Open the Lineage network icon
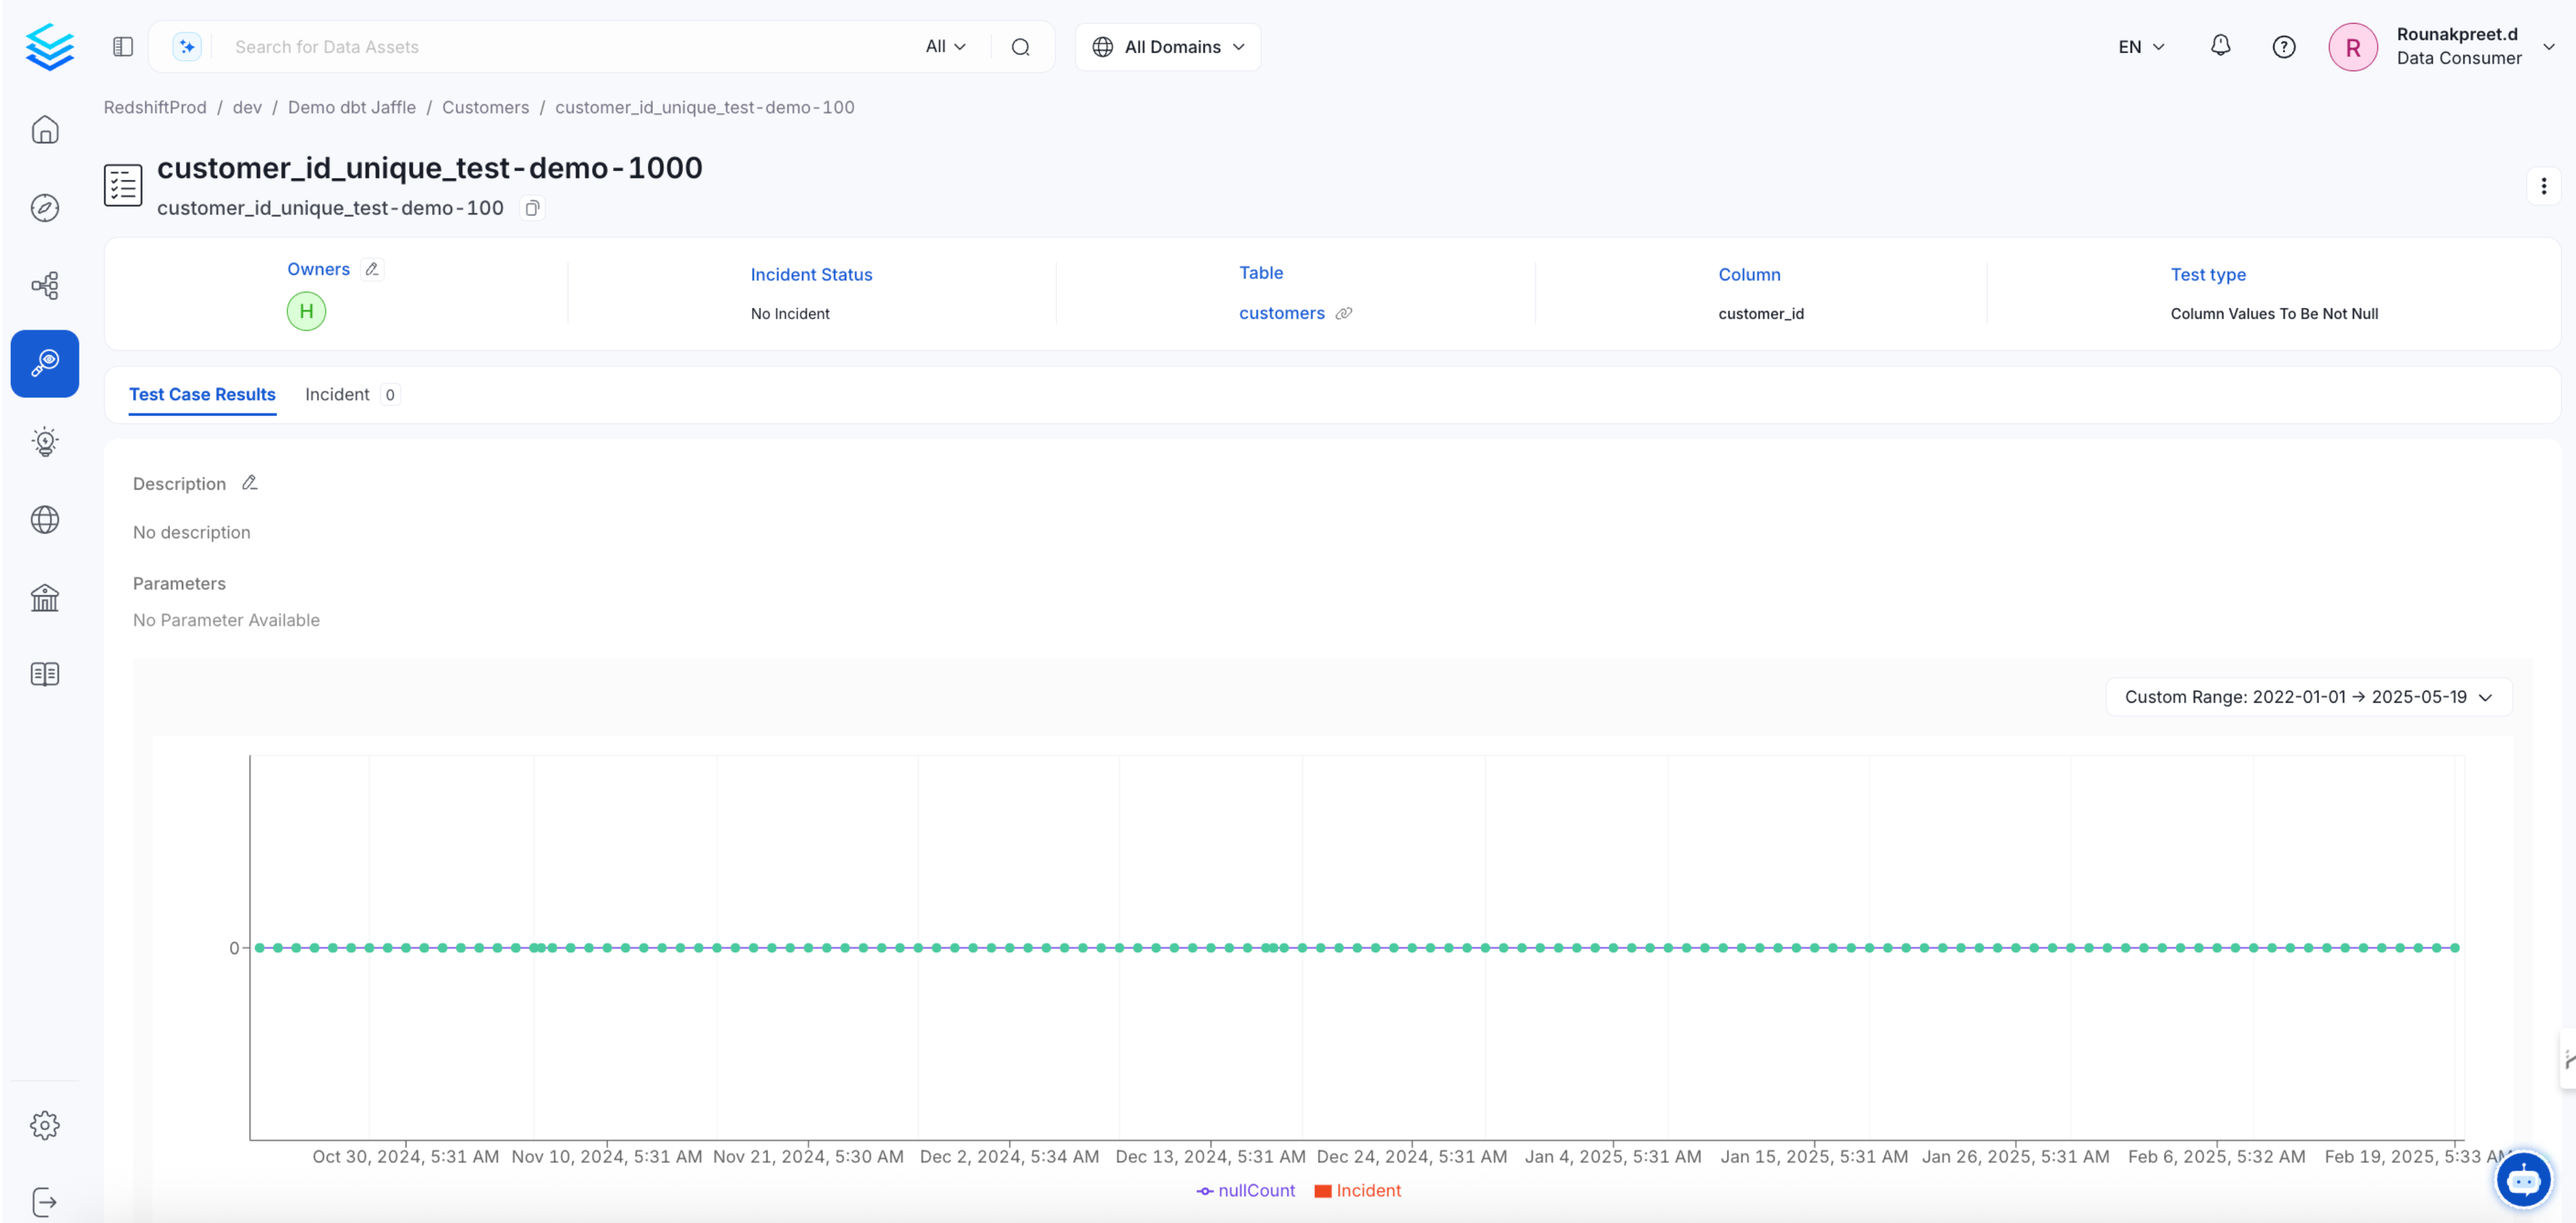This screenshot has width=2576, height=1223. [x=45, y=285]
